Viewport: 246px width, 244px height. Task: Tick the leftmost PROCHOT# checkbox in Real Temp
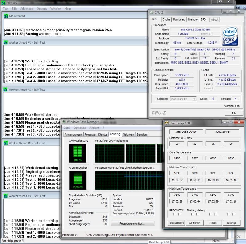point(174,214)
